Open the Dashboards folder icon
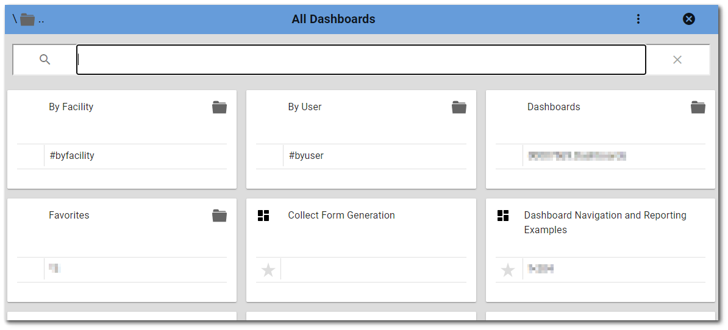 698,107
